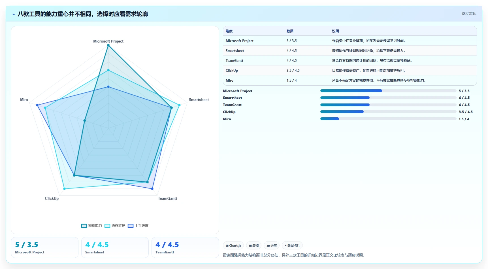Click the TeamGantt progress bar
The width and height of the screenshot is (488, 269).
click(388, 105)
